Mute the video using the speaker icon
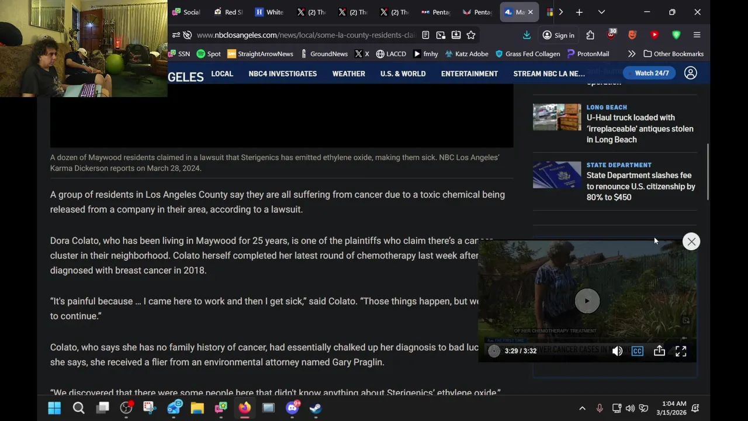 coord(617,351)
